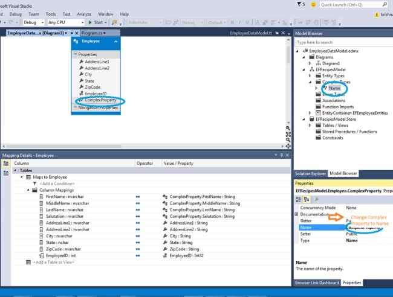Switch to the Solution Explorer tab
393x297 pixels.
point(310,173)
